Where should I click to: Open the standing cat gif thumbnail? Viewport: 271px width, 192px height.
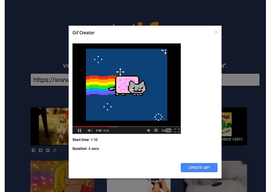(50, 126)
